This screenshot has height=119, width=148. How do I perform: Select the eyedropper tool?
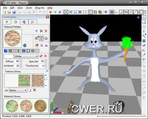tap(144, 55)
